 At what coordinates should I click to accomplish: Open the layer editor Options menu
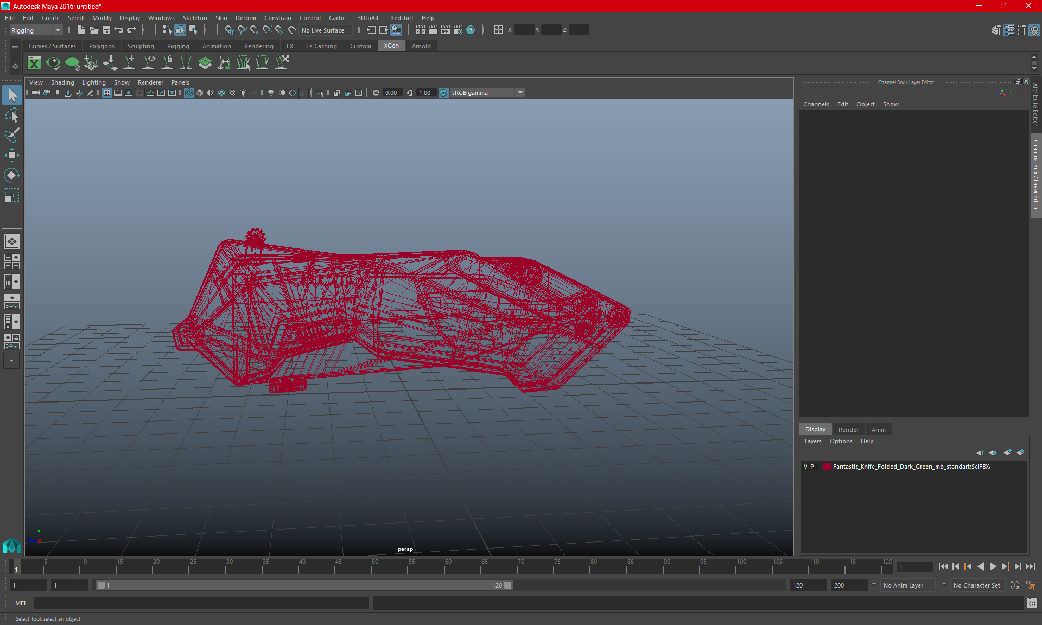[x=841, y=441]
